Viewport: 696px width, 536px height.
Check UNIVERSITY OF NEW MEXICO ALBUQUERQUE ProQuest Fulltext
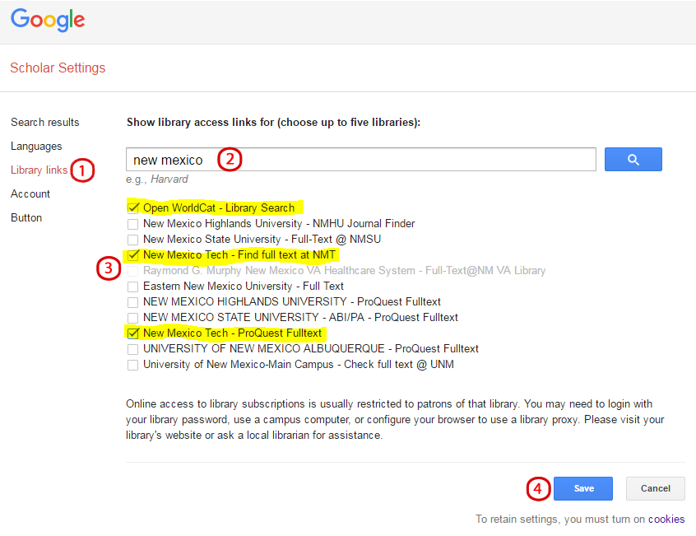coord(132,349)
